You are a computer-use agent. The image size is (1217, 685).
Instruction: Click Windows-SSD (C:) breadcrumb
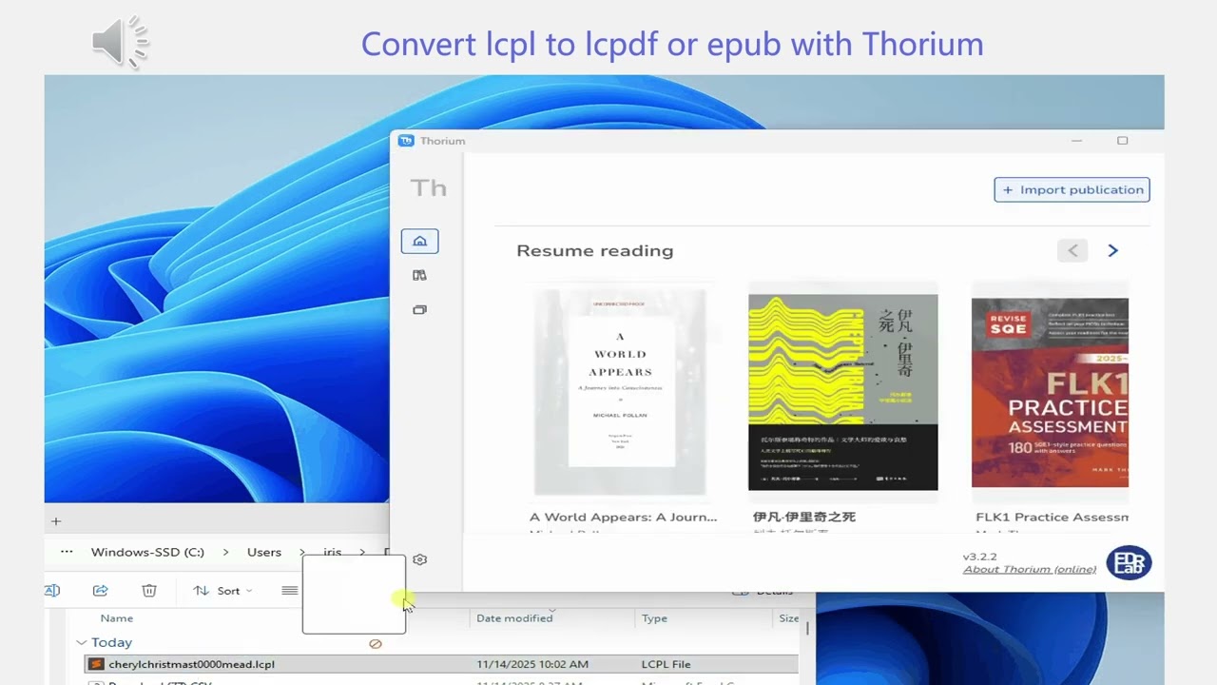coord(147,552)
